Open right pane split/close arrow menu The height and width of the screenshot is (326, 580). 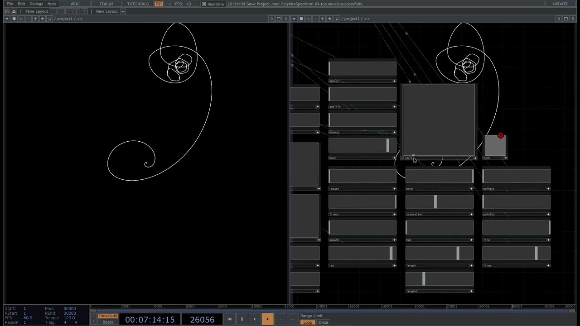pos(573,19)
